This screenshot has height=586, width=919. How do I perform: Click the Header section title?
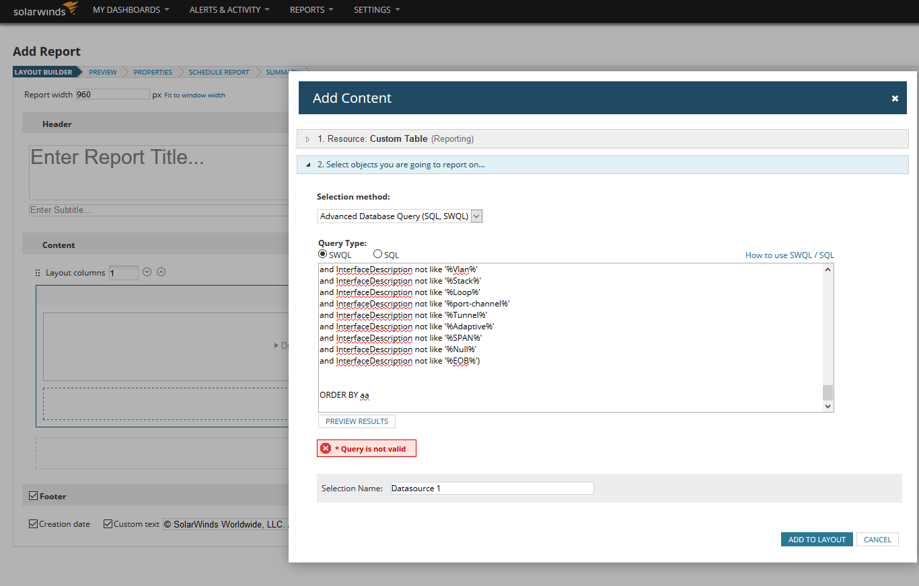[57, 124]
